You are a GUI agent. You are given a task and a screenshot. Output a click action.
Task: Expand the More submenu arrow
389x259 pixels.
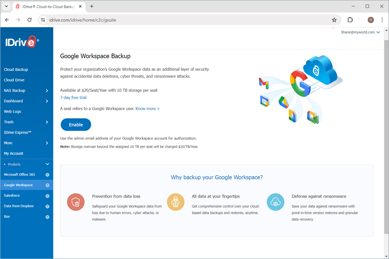(47, 143)
